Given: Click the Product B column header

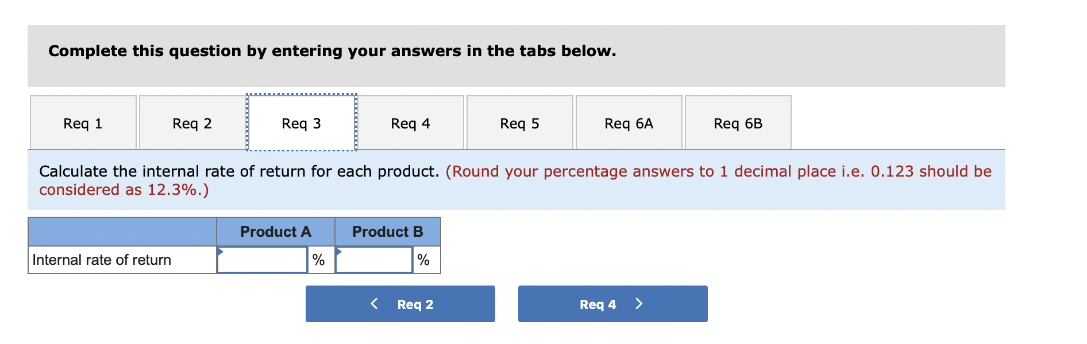Looking at the screenshot, I should click(387, 232).
